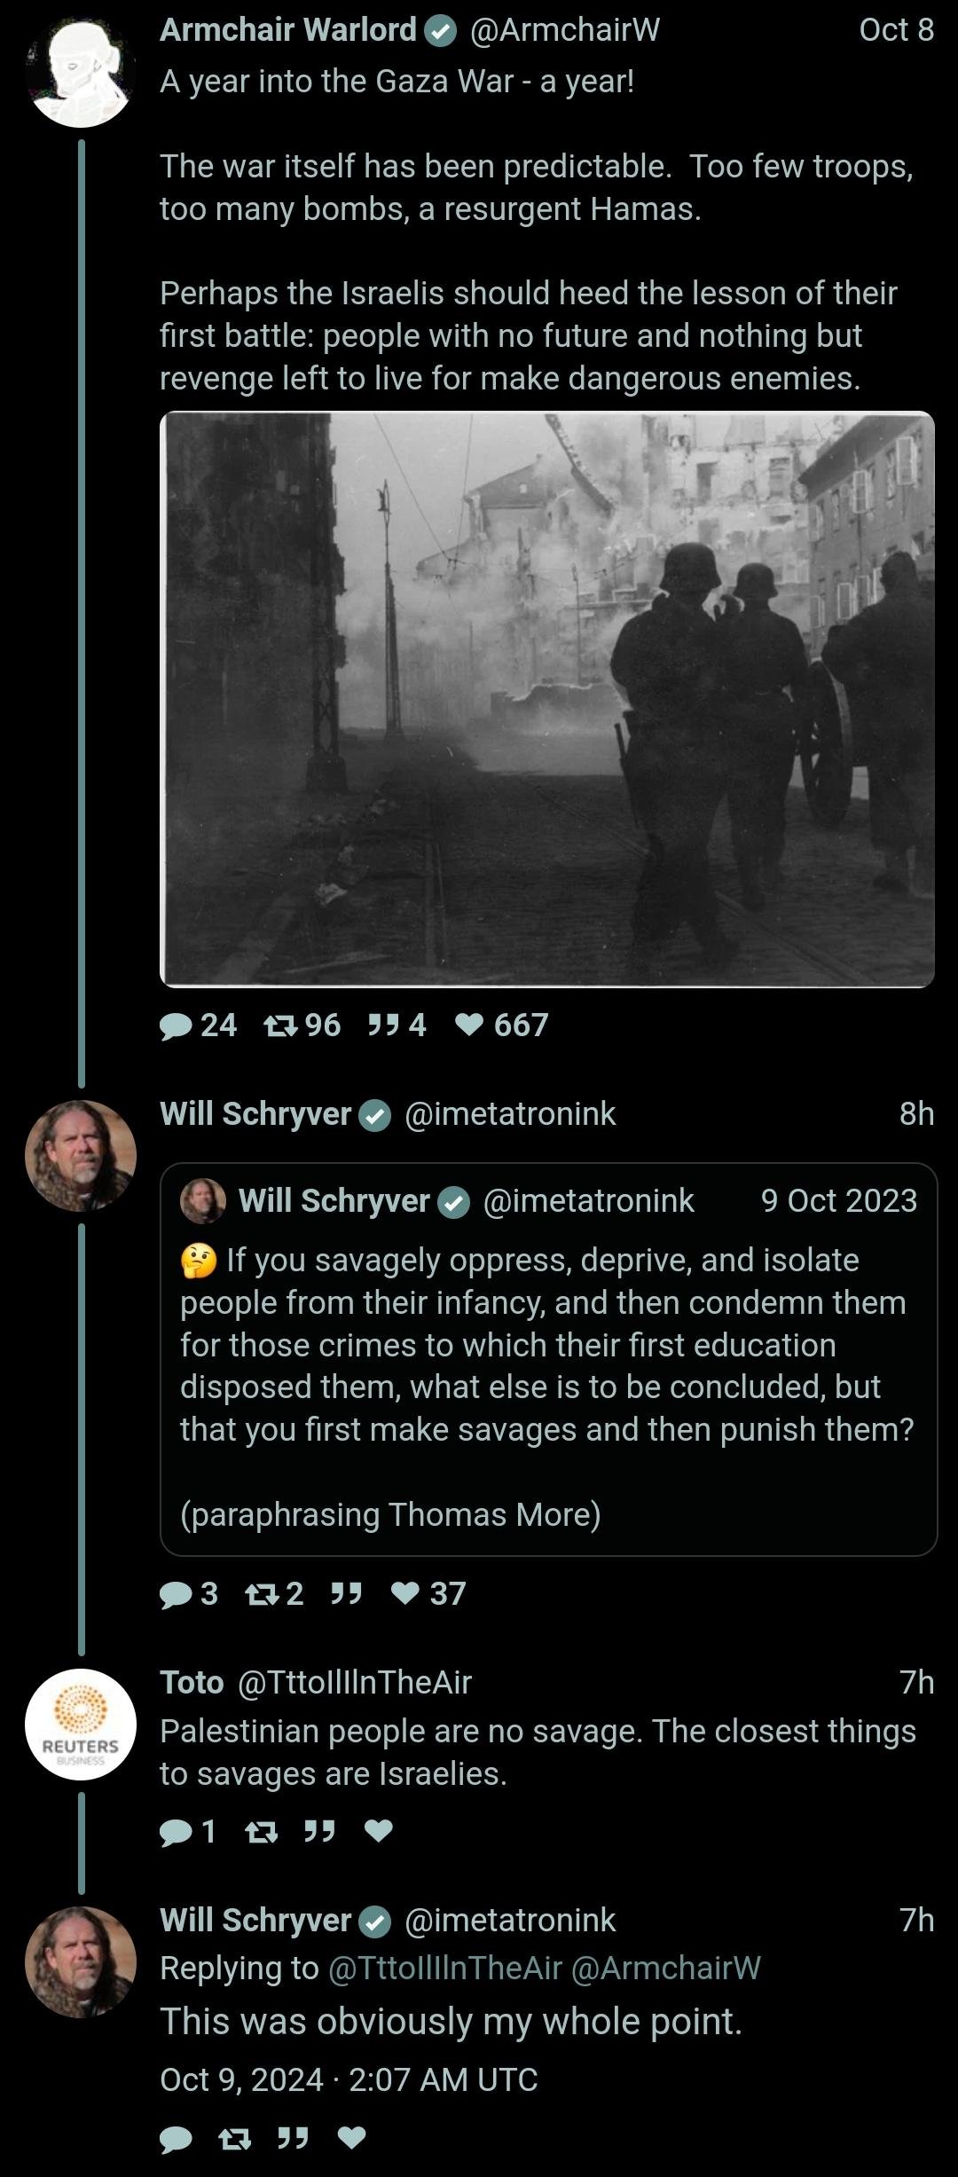Open the quoted Will Schryver tweet from 9 Oct 2023
This screenshot has width=958, height=2177.
click(548, 1359)
